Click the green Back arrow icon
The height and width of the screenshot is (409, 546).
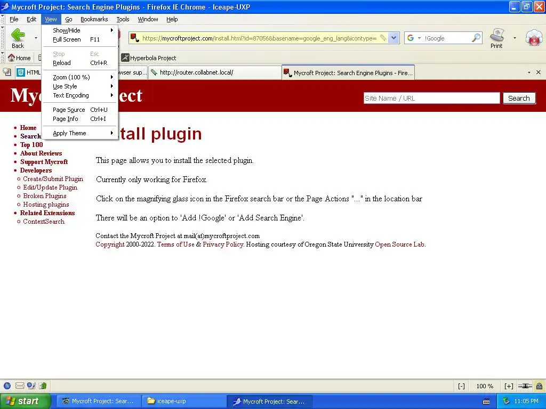coord(18,35)
